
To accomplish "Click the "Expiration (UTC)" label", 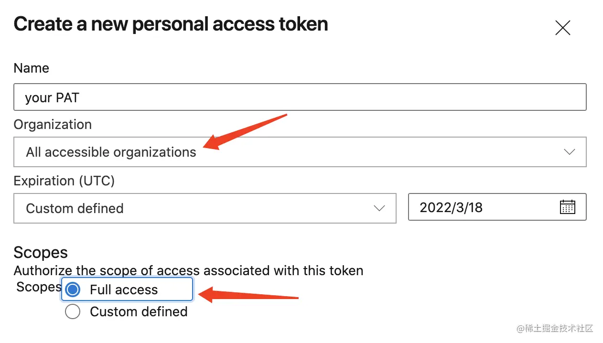I will 64,181.
